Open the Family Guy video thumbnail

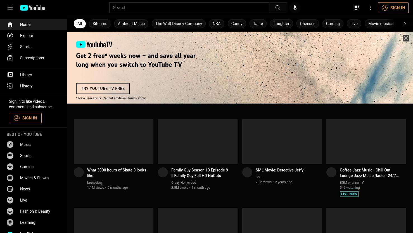[x=198, y=141]
